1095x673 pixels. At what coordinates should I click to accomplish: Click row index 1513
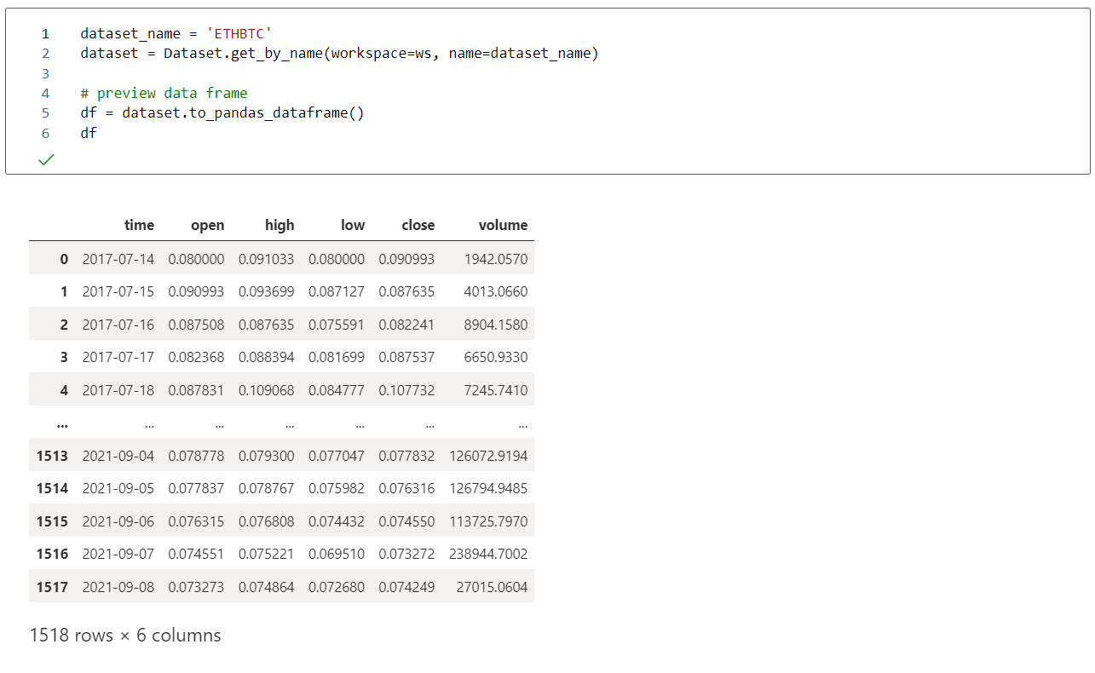52,456
